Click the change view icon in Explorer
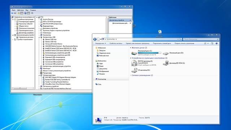231x130 pixels. [x=205, y=43]
